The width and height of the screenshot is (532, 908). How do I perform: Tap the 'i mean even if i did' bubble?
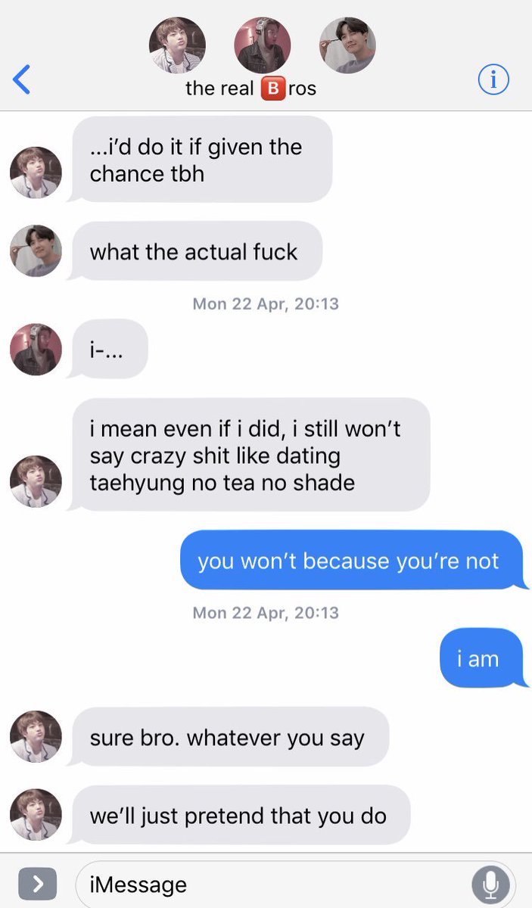point(249,455)
